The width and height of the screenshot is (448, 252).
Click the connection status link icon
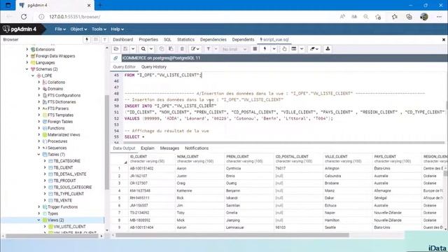point(115,58)
